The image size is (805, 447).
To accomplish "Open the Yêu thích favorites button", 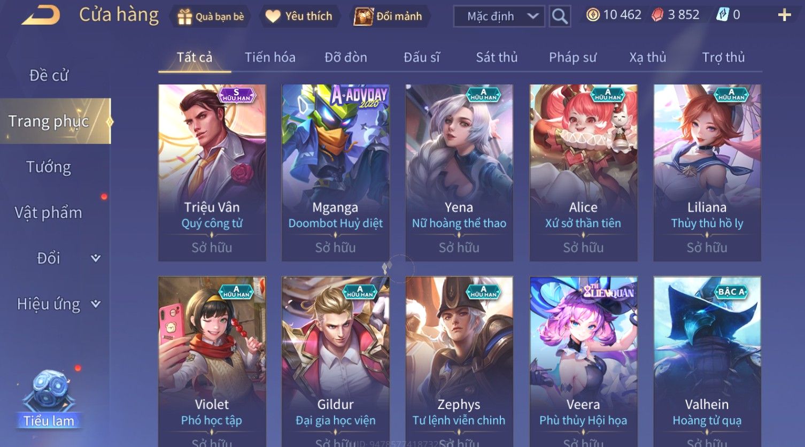I will click(301, 17).
